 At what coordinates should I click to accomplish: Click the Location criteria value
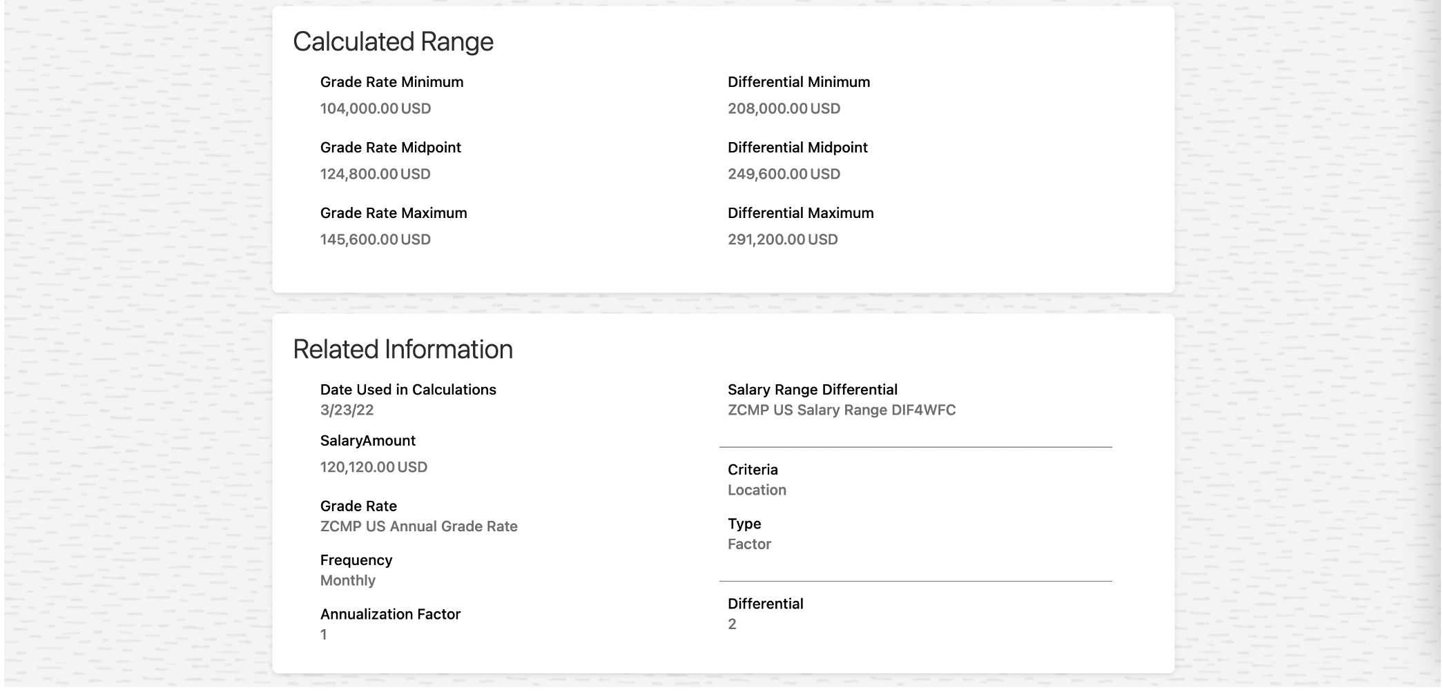click(757, 490)
